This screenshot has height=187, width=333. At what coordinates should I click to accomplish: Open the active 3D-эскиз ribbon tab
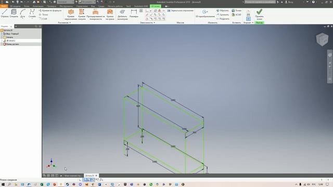[156, 6]
